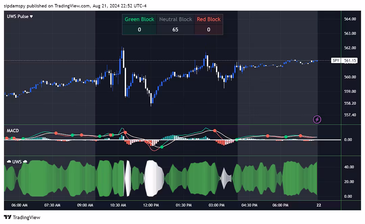Click the cloud icon left of UWS
365x224 pixels.
click(9, 162)
